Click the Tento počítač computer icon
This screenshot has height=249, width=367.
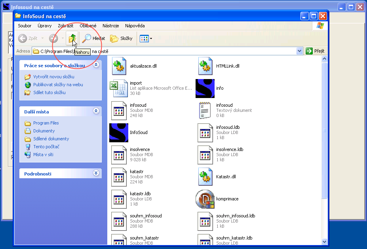[28, 147]
